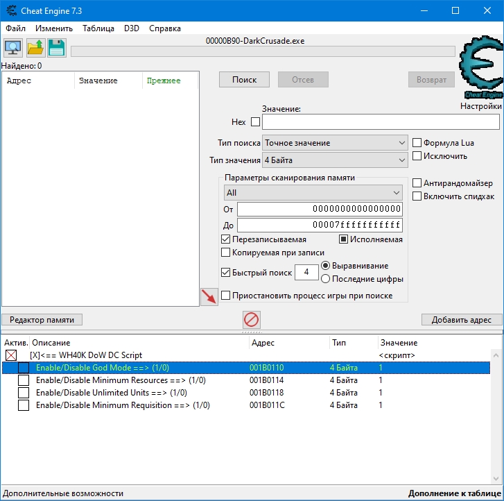Enable the Включить спидхак checkbox
Screen dimensions: 504x501
pos(417,196)
